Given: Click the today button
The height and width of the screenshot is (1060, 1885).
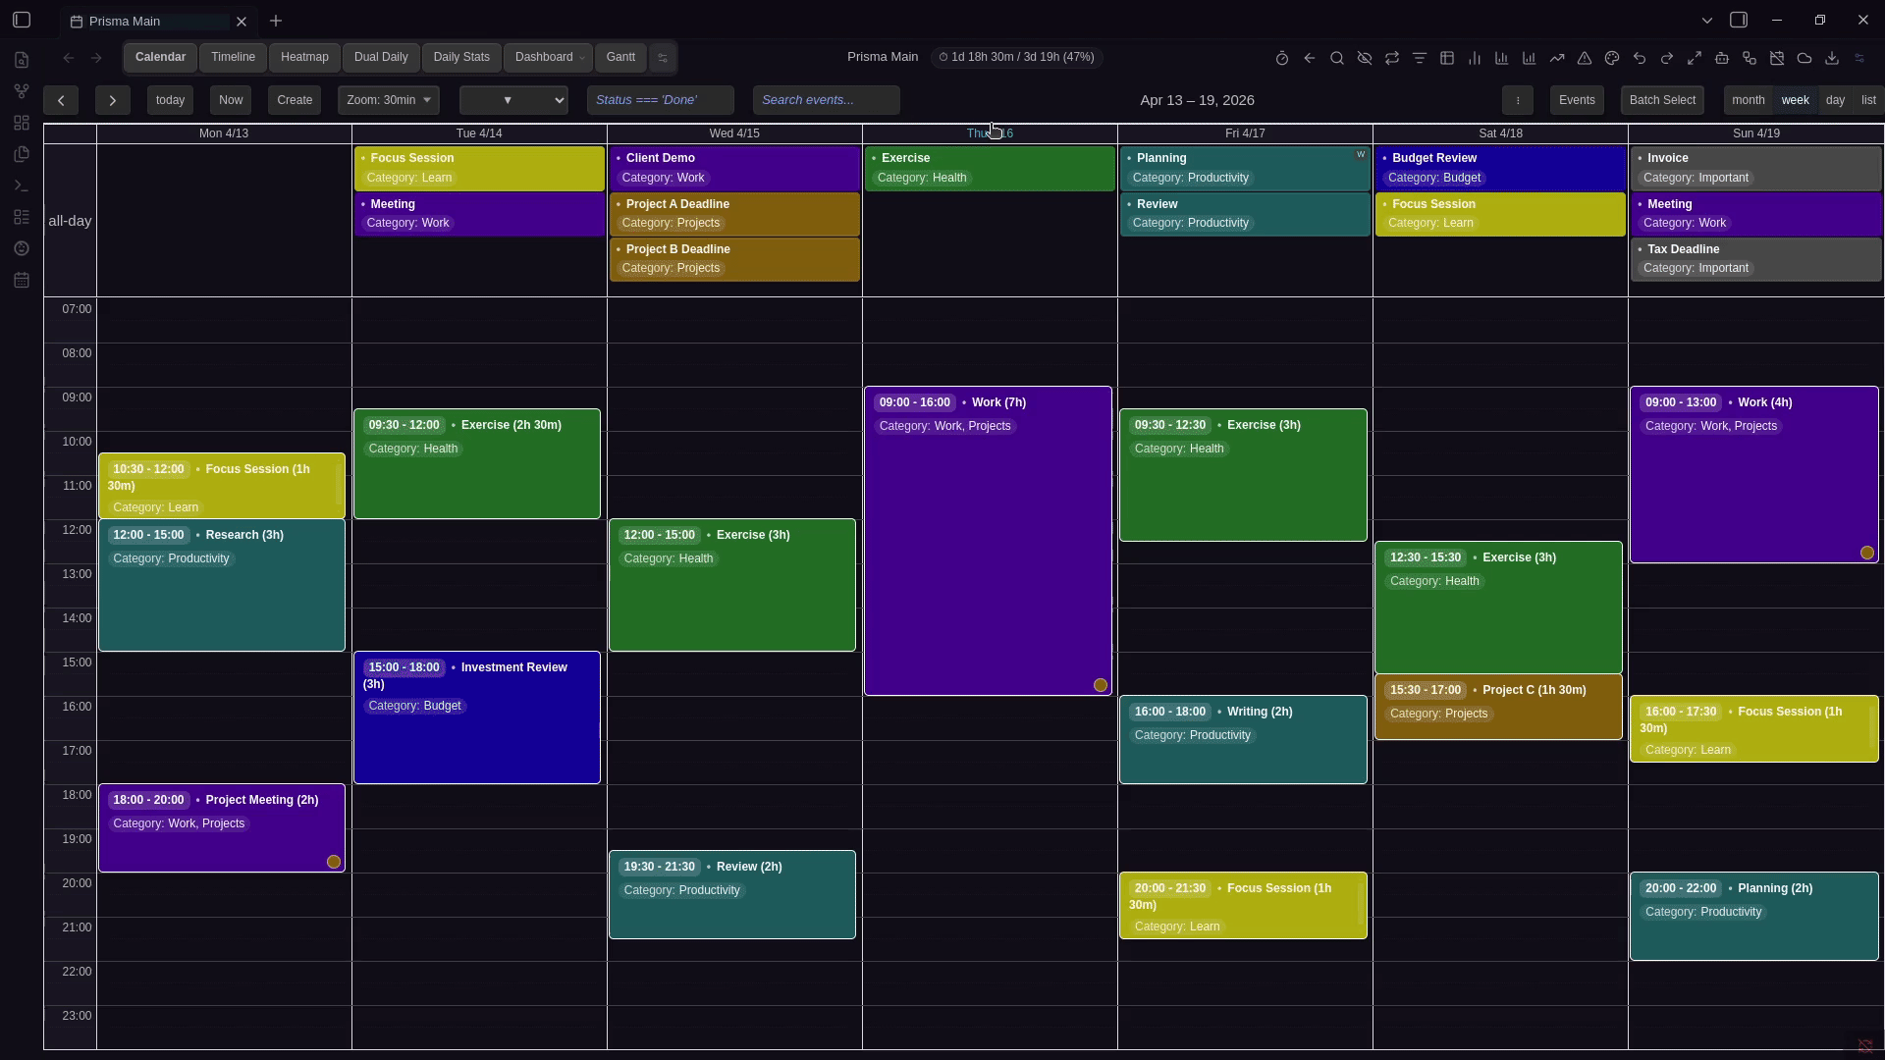Looking at the screenshot, I should pos(170,100).
